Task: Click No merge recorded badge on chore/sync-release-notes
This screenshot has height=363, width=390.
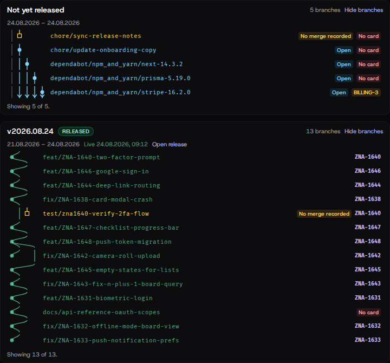Action: click(x=326, y=36)
